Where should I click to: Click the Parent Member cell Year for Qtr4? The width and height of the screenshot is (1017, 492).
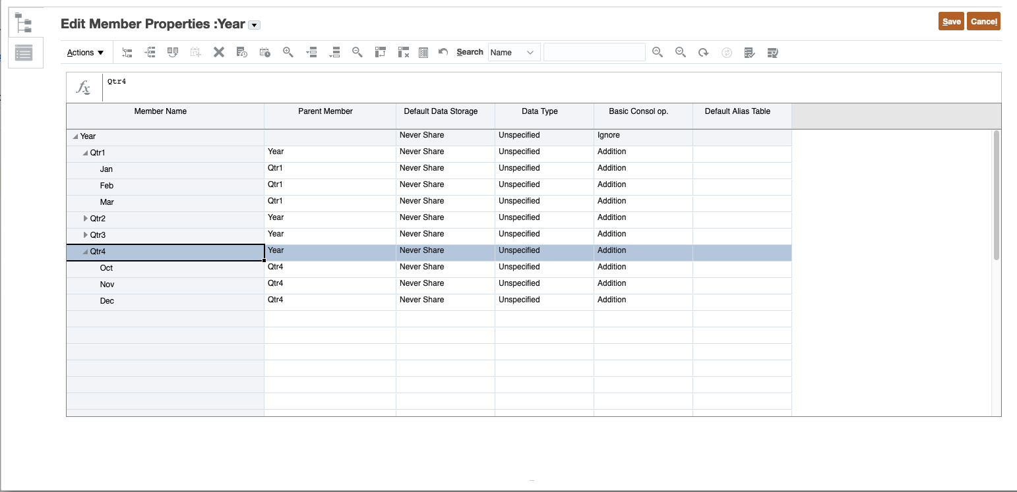tap(330, 252)
